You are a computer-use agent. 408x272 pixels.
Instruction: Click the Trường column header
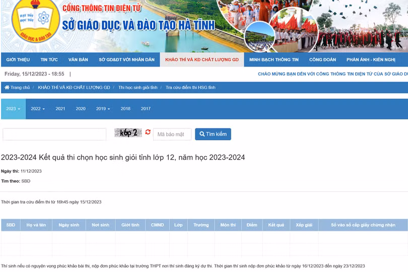pyautogui.click(x=201, y=225)
